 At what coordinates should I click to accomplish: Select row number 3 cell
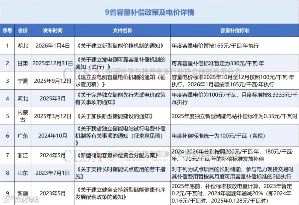pyautogui.click(x=7, y=81)
